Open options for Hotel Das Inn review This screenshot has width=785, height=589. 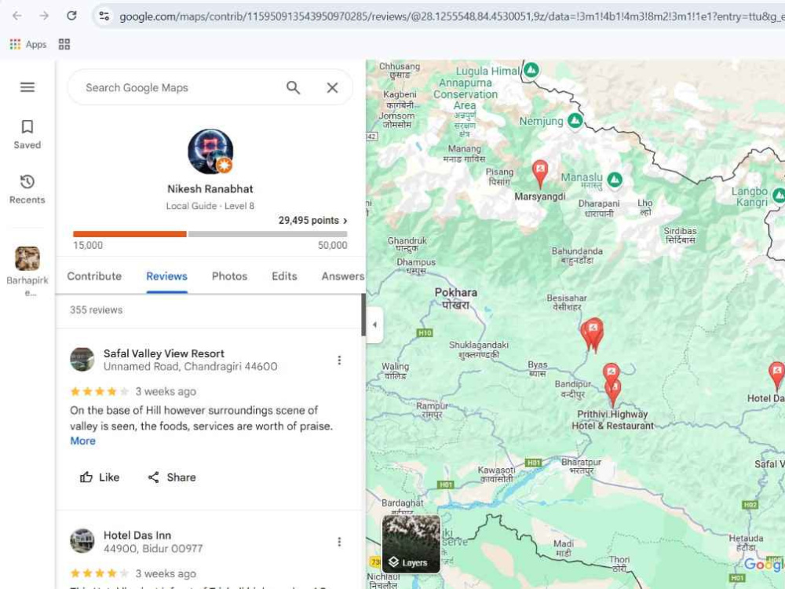pyautogui.click(x=339, y=542)
